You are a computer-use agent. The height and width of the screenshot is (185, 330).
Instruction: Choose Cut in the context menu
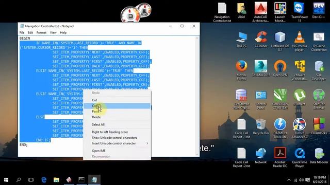(x=117, y=100)
